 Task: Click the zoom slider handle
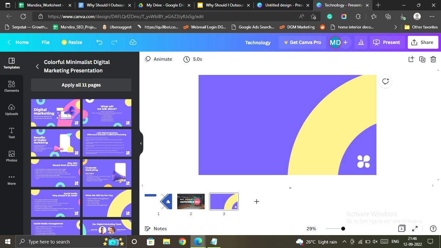(343, 229)
